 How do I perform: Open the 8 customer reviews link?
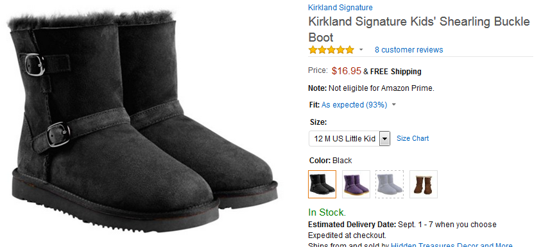click(409, 50)
